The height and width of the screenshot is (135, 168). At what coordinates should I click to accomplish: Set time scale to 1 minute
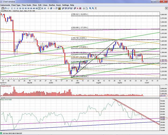15,8
